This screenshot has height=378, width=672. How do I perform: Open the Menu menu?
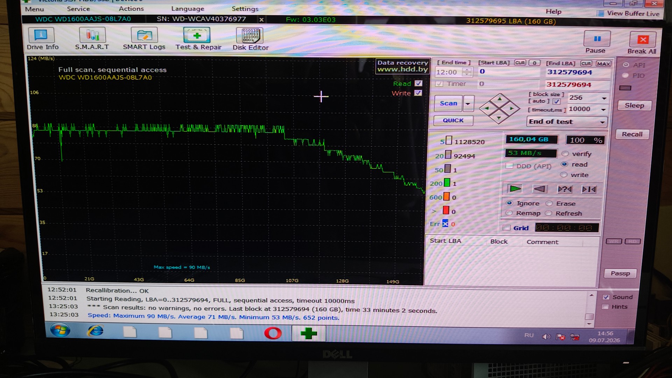coord(34,9)
